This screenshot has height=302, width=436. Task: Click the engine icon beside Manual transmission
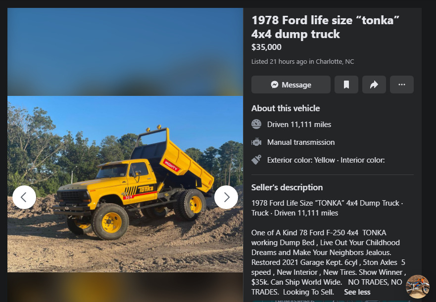pyautogui.click(x=256, y=142)
